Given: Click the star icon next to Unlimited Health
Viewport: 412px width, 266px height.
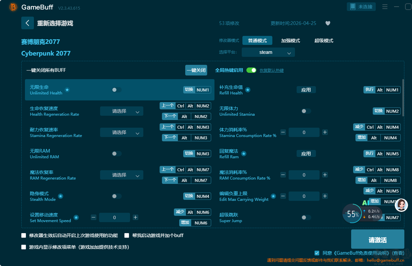Looking at the screenshot, I should coord(67,90).
